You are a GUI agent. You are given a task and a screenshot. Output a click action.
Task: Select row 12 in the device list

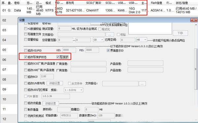click(9, 119)
